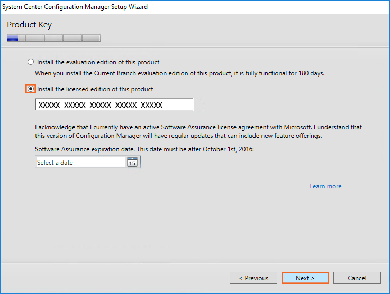
Task: Click the last progress step segment
Action: coord(92,38)
